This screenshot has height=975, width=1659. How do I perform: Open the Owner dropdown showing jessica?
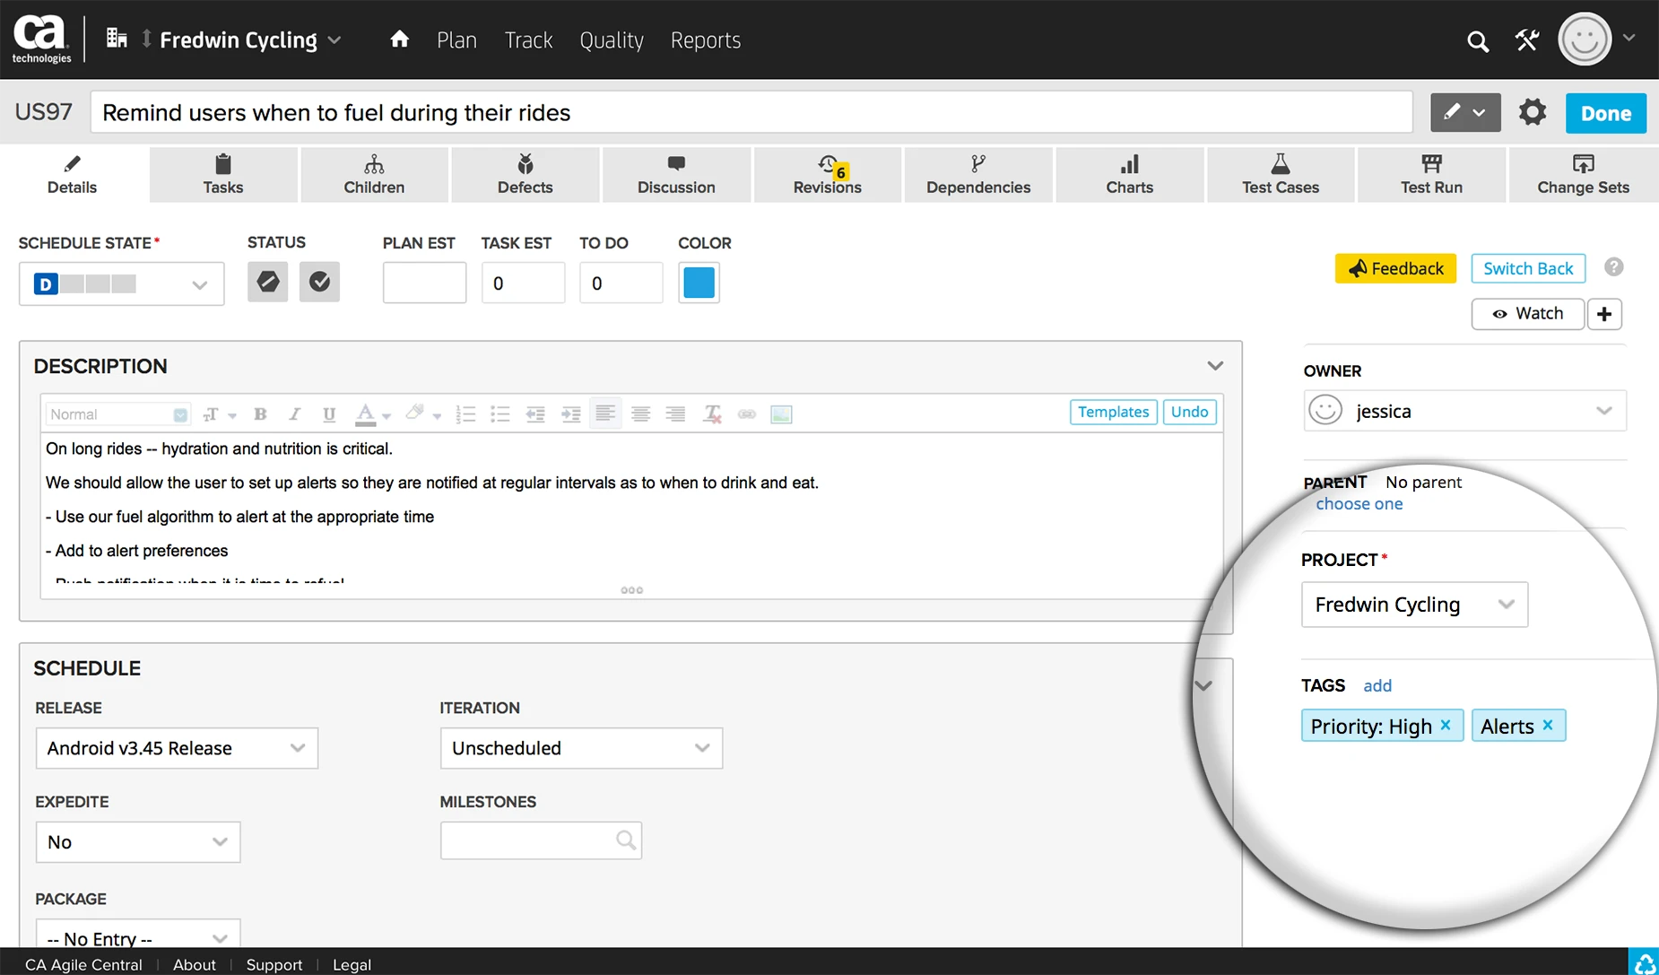click(x=1464, y=411)
